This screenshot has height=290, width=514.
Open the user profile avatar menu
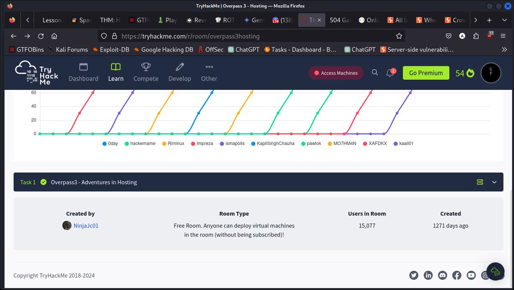(x=491, y=73)
